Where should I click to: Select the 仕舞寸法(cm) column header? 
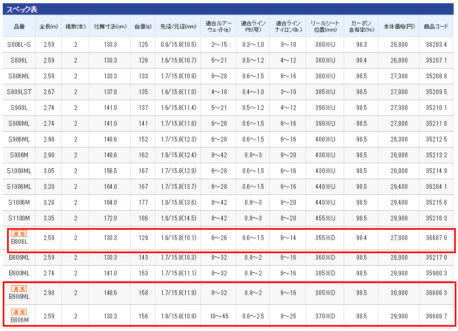pyautogui.click(x=111, y=27)
